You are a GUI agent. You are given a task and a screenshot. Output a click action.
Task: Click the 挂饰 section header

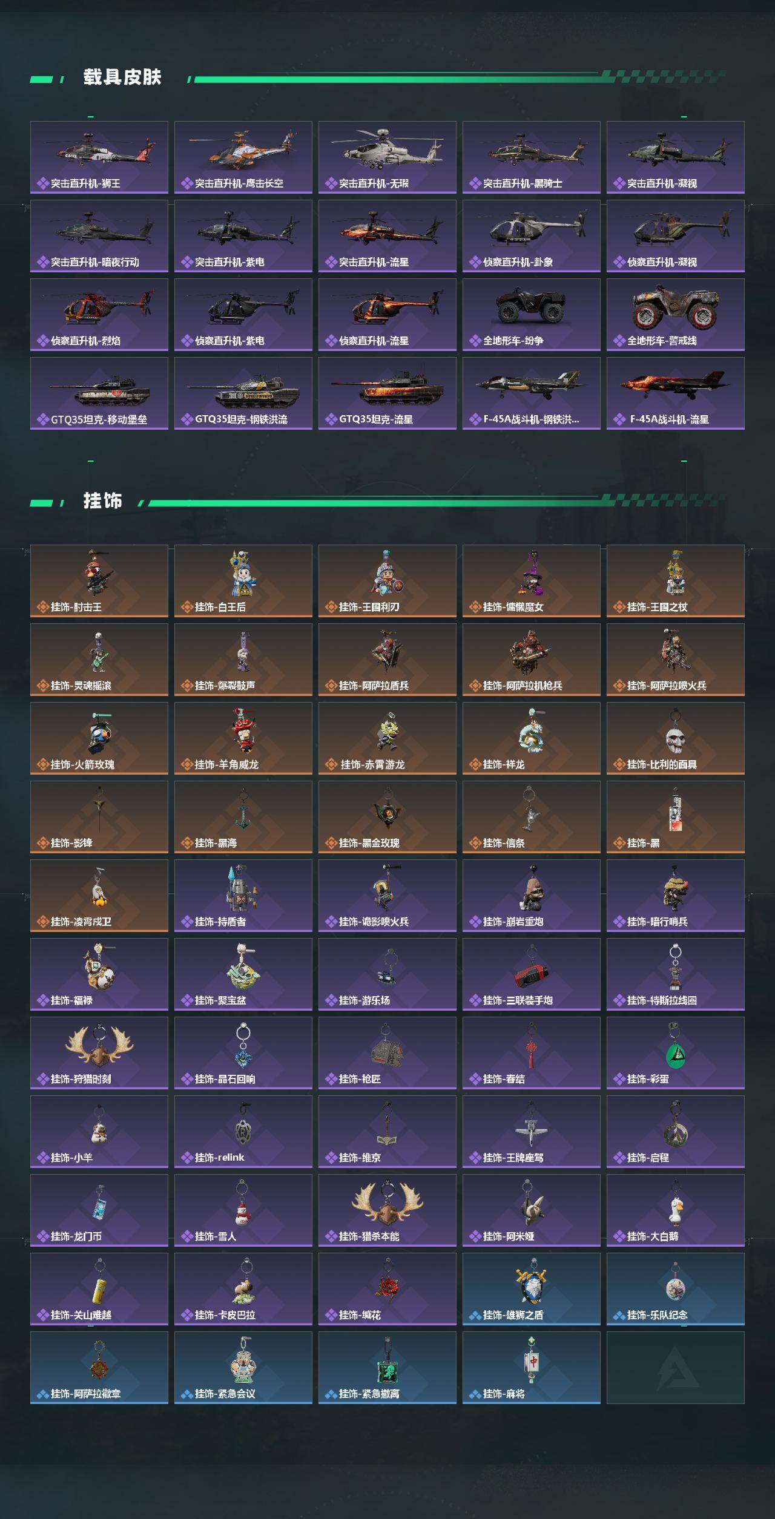click(x=103, y=501)
